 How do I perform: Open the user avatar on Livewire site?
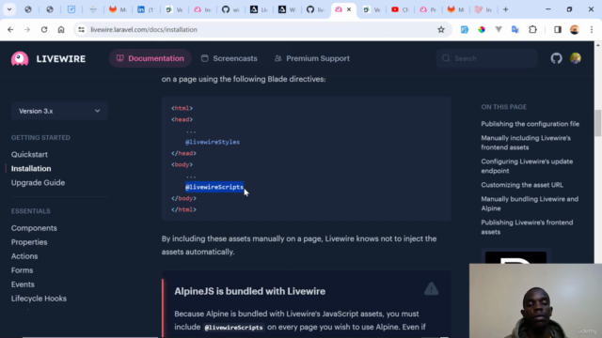click(575, 58)
